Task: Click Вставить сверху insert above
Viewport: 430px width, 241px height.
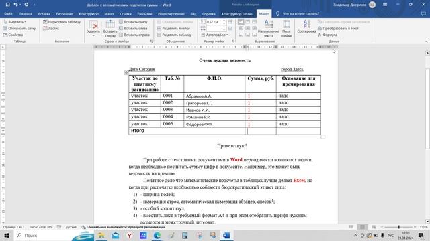Action: coord(110,29)
